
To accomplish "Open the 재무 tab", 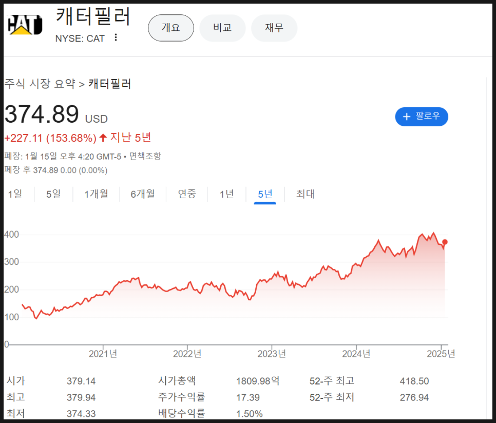I will point(274,28).
